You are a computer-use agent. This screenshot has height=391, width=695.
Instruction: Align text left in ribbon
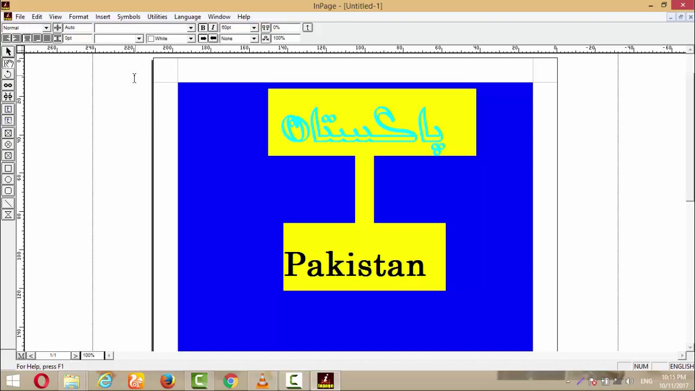click(x=6, y=38)
